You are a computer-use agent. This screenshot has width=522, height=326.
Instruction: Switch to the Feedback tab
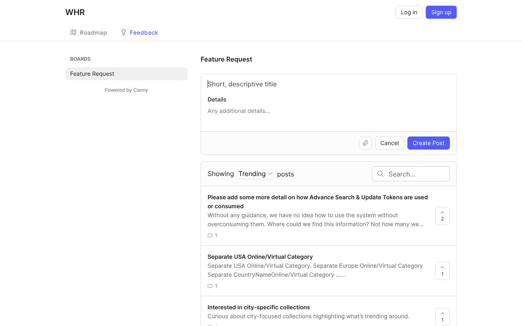click(x=139, y=33)
